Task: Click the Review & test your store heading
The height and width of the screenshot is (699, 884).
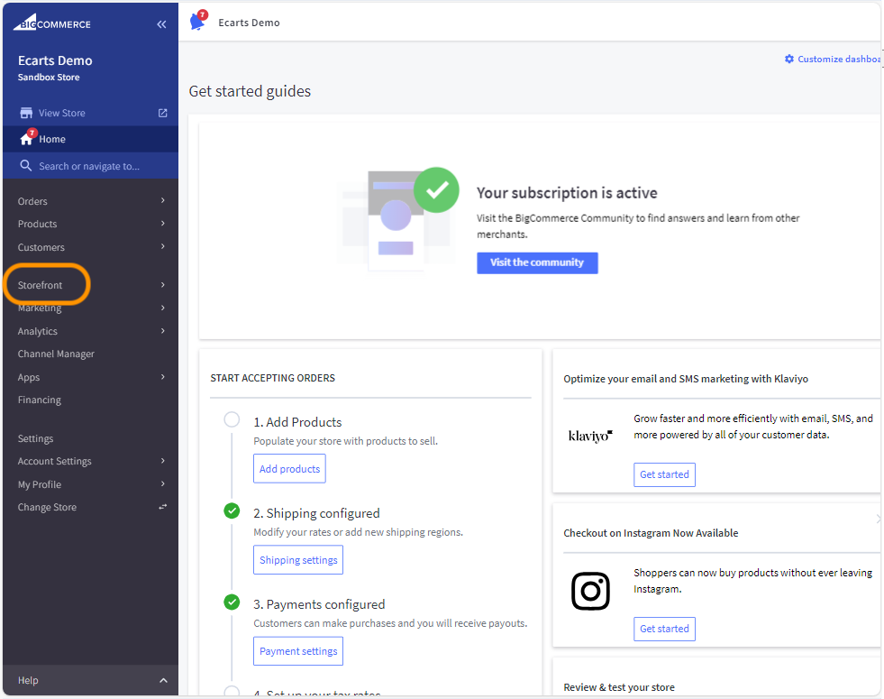Action: coord(619,687)
